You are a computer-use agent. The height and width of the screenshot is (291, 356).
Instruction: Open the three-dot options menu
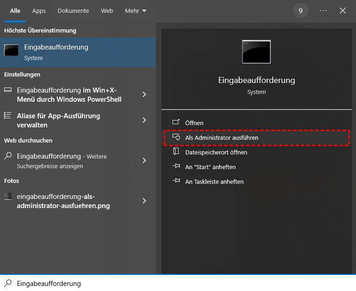324,11
